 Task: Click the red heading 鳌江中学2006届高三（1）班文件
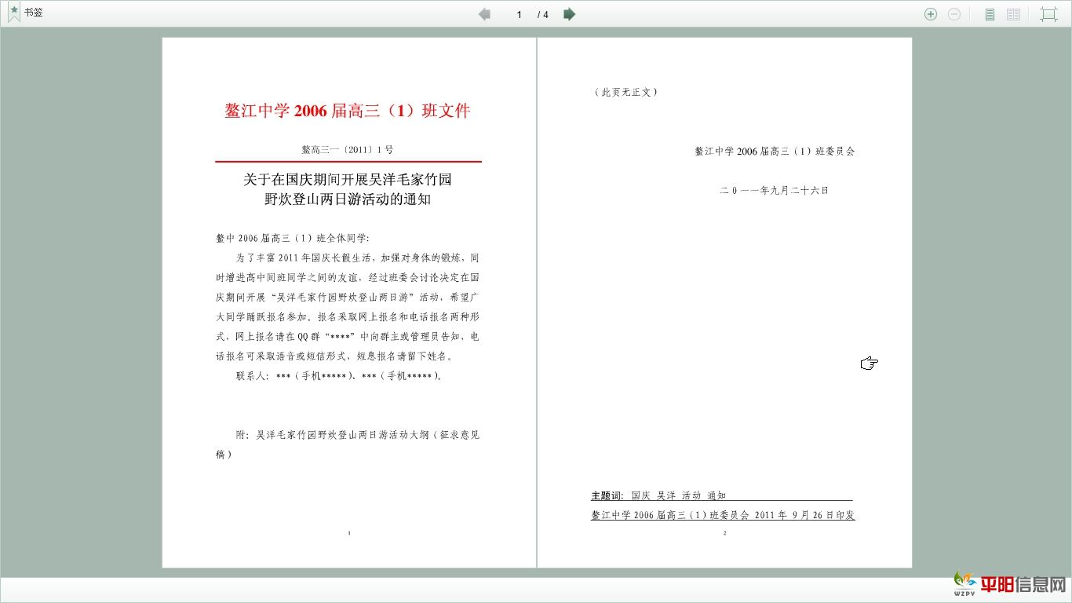tap(348, 111)
